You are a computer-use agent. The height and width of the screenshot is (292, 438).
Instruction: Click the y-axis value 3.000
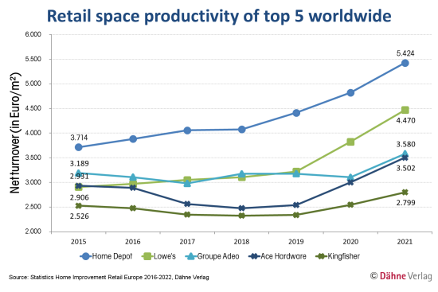(33, 182)
